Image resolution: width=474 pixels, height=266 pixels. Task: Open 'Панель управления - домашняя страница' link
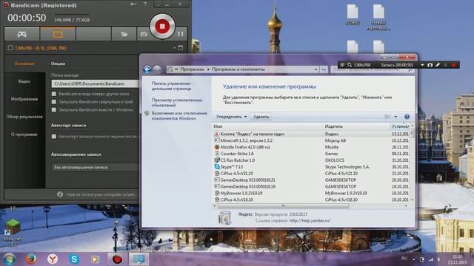coord(172,86)
